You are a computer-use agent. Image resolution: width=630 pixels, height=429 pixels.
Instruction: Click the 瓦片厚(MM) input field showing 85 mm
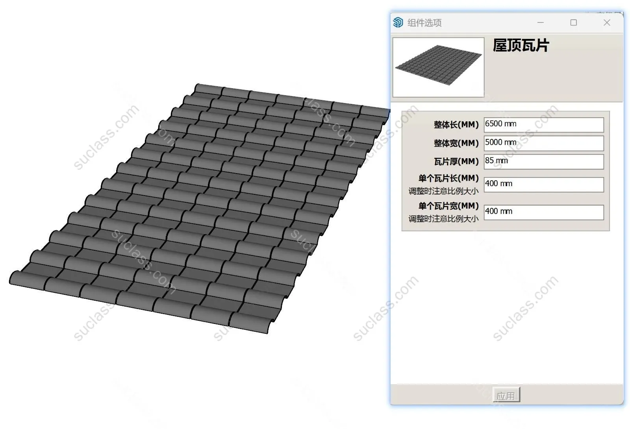click(x=544, y=162)
